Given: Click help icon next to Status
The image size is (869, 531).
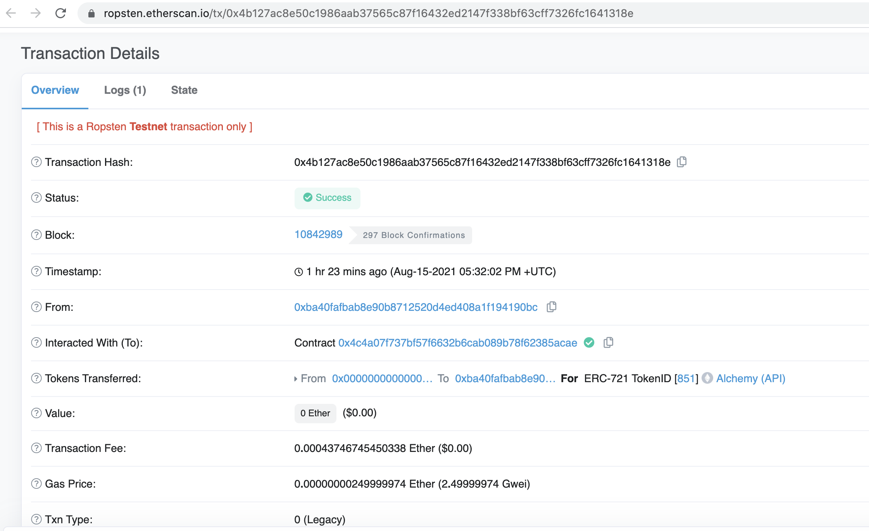Looking at the screenshot, I should click(x=36, y=198).
